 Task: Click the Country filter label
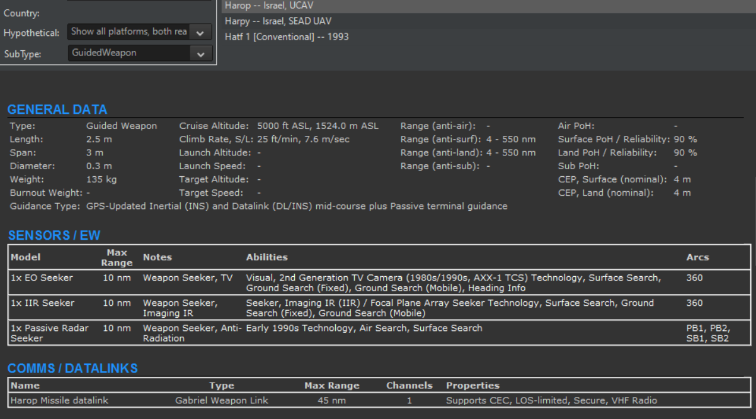(21, 13)
